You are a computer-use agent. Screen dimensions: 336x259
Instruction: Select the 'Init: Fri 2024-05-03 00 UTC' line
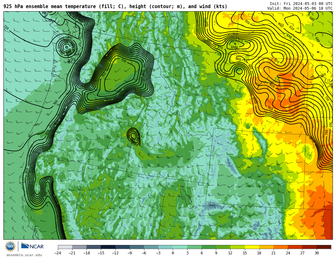click(x=301, y=4)
